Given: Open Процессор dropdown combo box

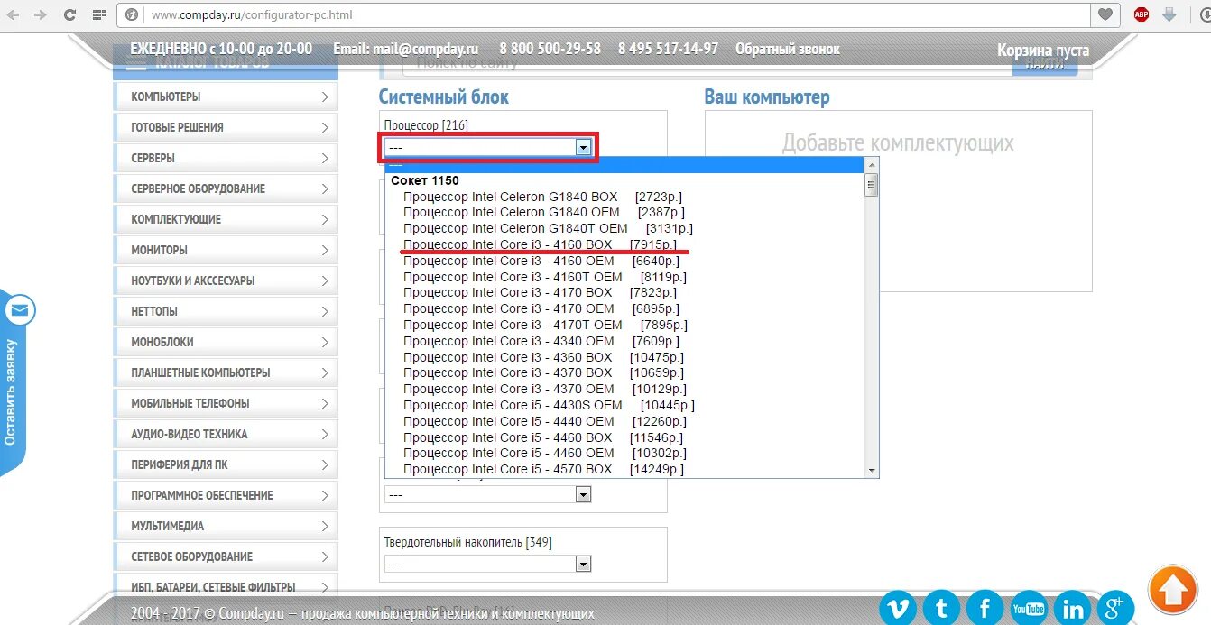Looking at the screenshot, I should 487,147.
